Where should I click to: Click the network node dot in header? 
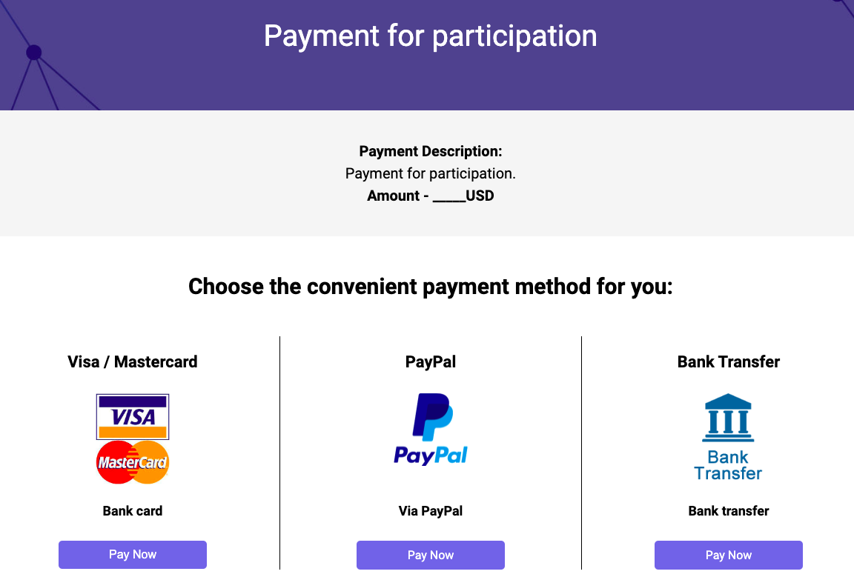(33, 53)
